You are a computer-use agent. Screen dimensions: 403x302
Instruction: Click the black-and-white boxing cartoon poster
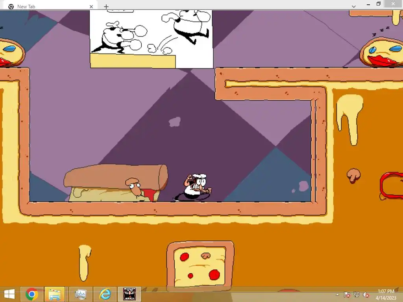coord(152,39)
